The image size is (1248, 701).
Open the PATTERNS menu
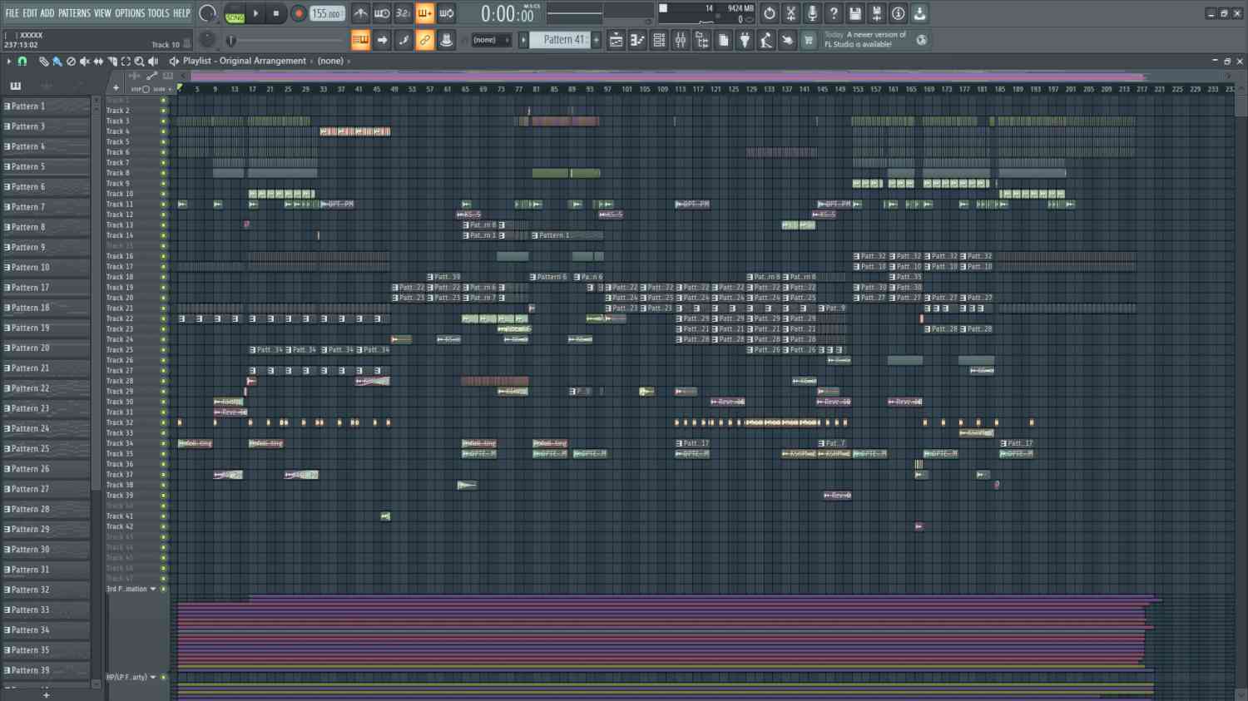click(74, 13)
